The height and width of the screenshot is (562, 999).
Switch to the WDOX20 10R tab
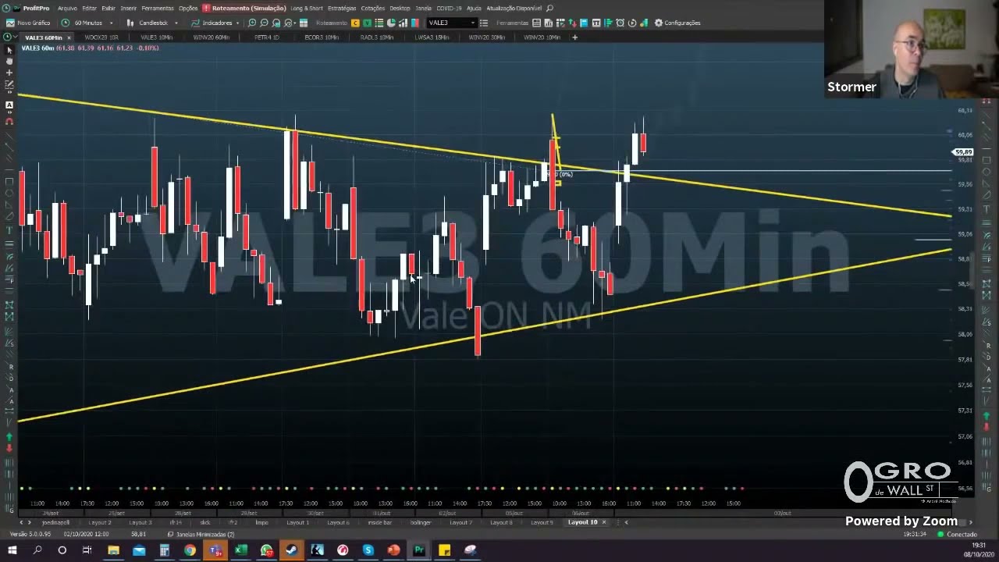[101, 37]
